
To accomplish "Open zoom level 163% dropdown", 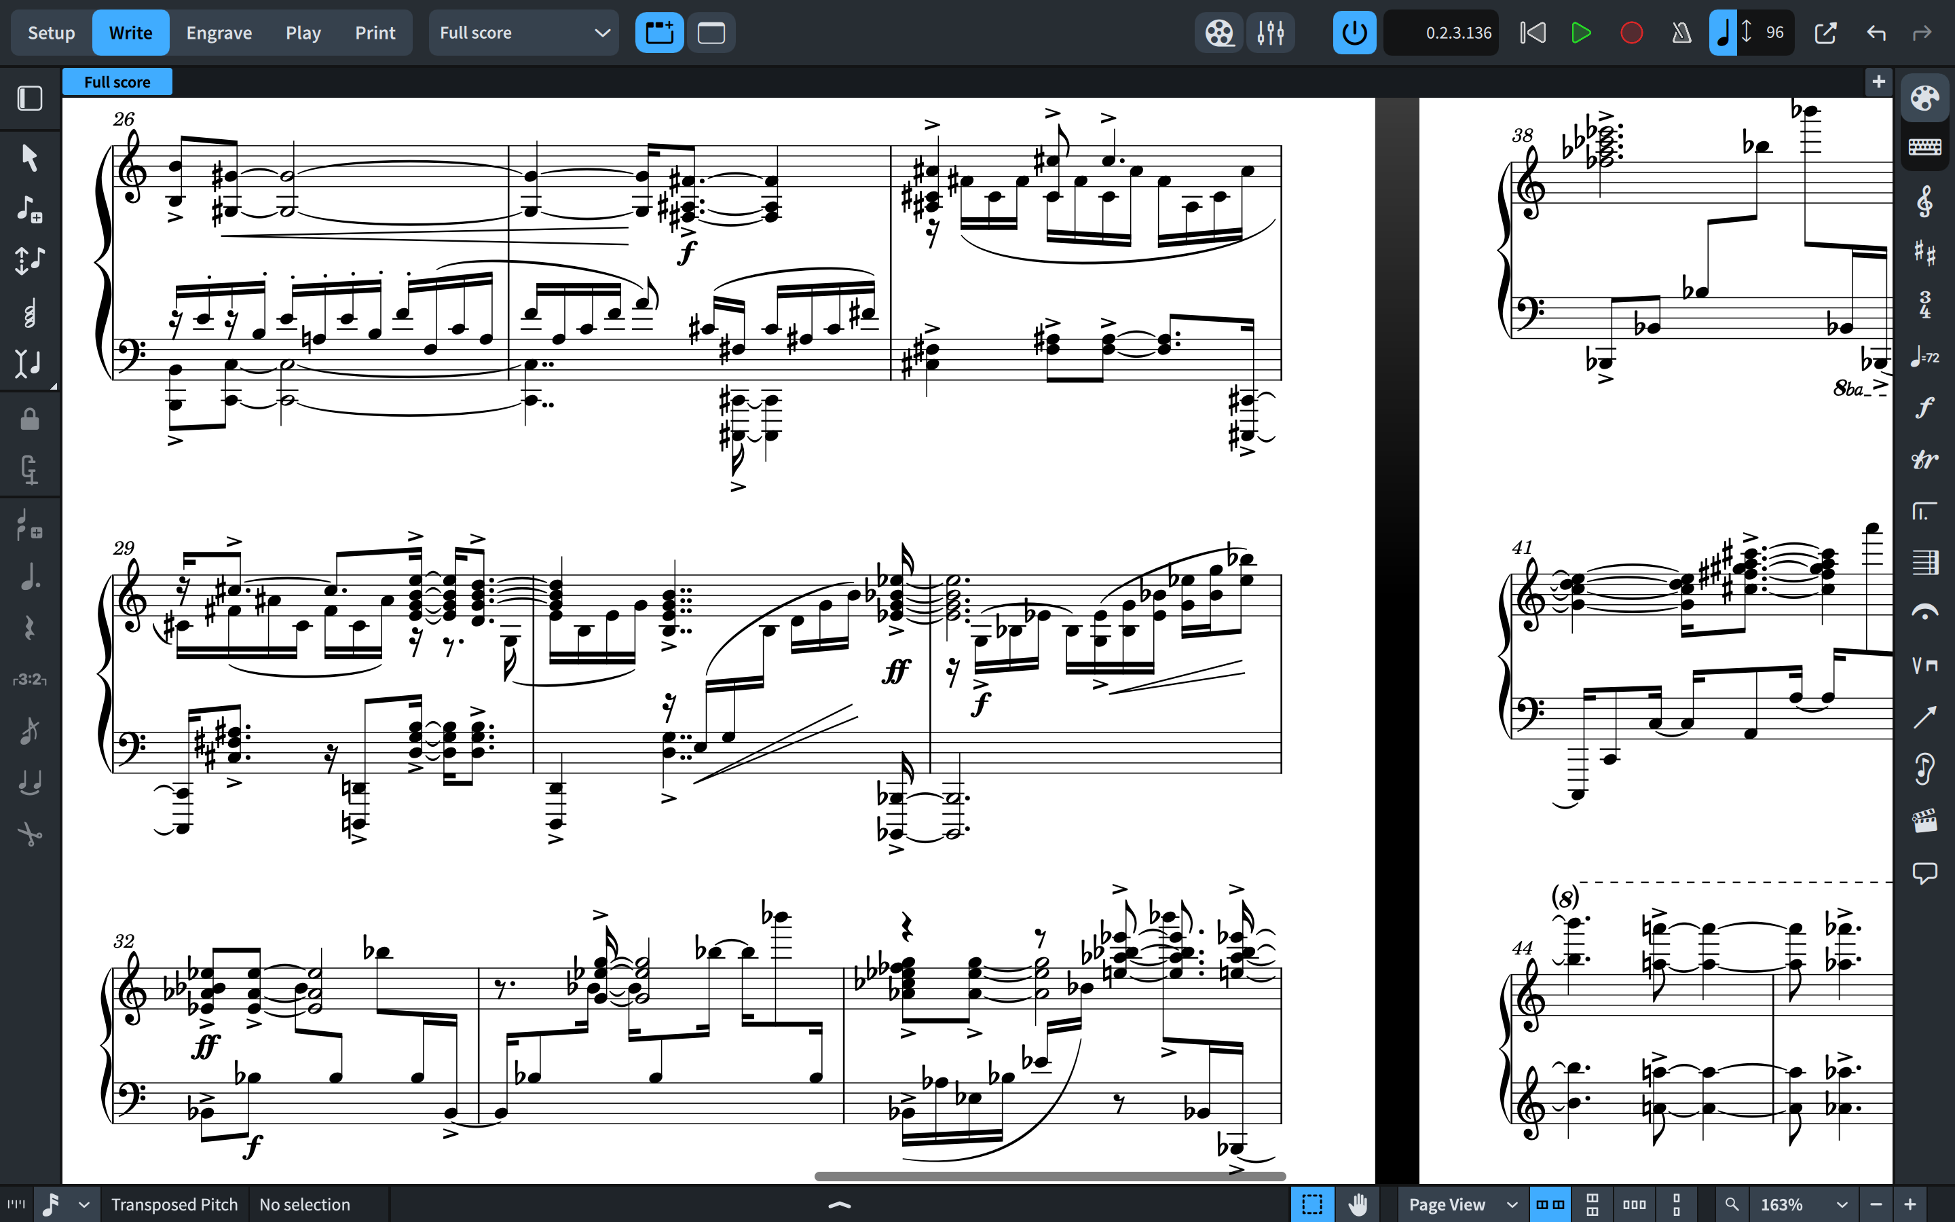I will point(1803,1204).
